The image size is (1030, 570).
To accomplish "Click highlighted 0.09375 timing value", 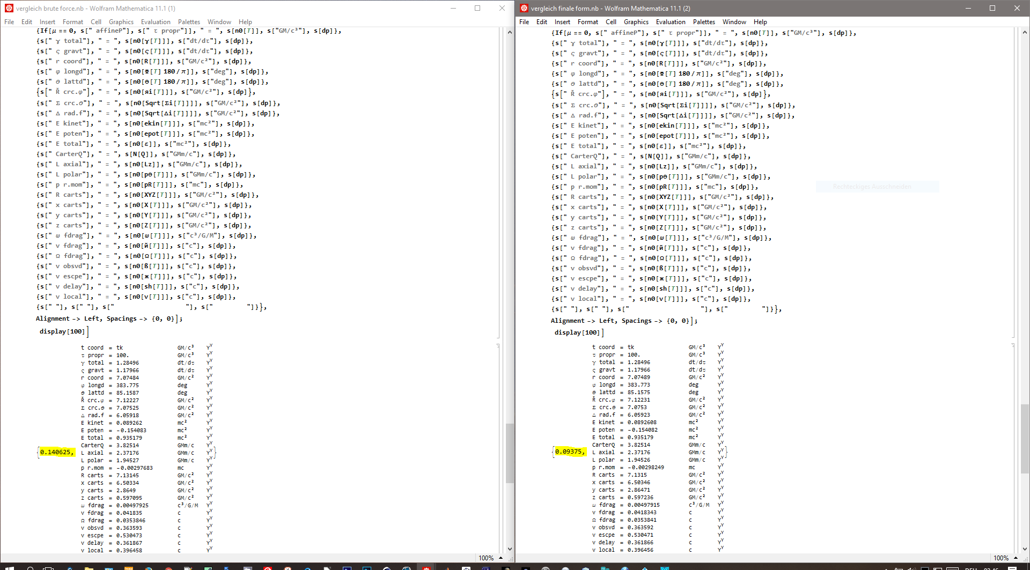I will pos(570,451).
